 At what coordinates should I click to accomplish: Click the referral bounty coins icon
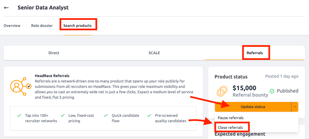(222, 91)
